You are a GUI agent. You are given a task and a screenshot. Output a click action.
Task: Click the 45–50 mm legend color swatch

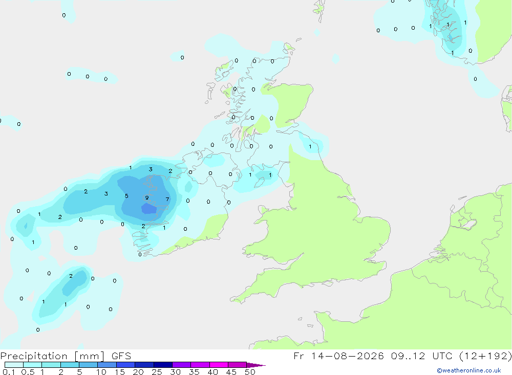click(x=238, y=365)
